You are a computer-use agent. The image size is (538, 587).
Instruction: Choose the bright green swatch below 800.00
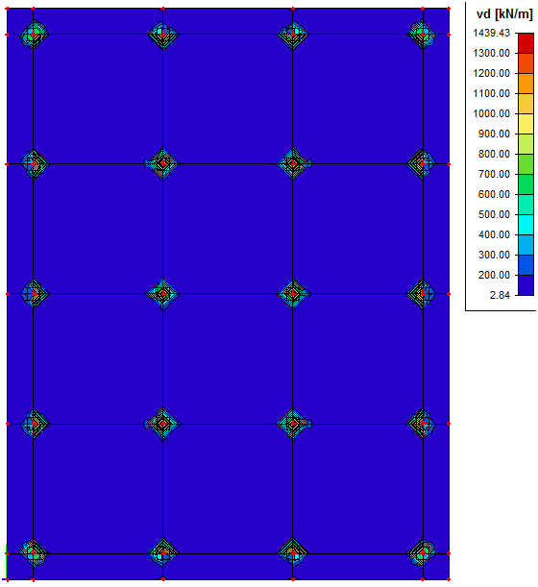pos(526,164)
